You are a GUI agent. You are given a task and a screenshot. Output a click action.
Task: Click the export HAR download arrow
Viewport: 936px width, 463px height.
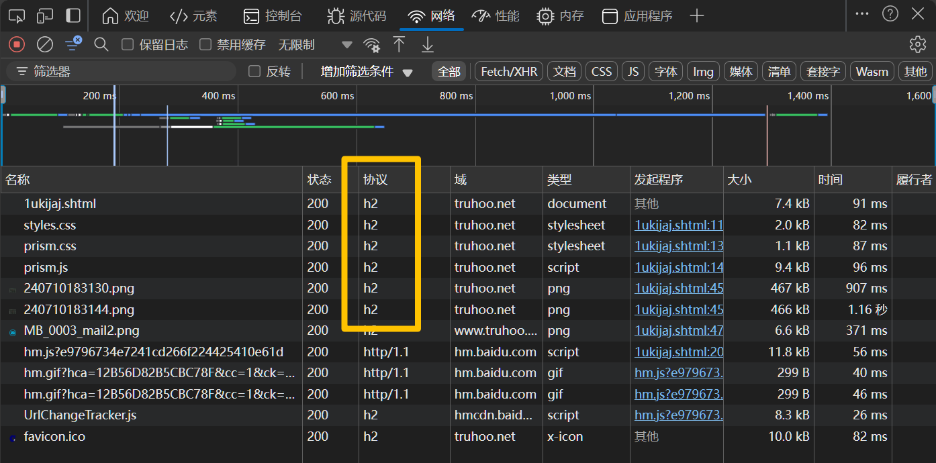click(x=427, y=45)
